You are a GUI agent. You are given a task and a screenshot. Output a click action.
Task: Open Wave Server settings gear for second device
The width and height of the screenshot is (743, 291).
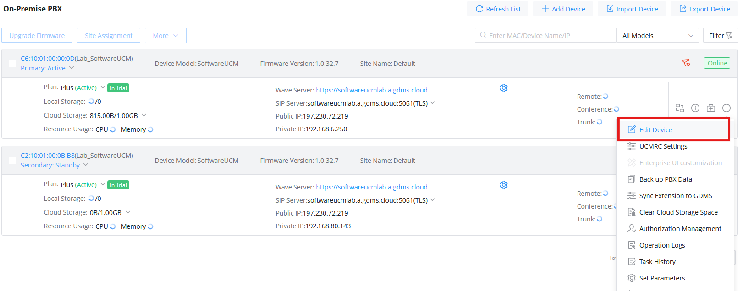point(504,185)
